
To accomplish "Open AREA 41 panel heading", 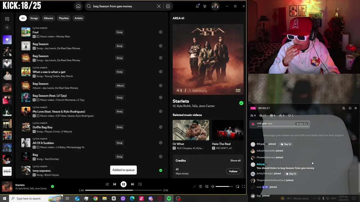I will (178, 18).
